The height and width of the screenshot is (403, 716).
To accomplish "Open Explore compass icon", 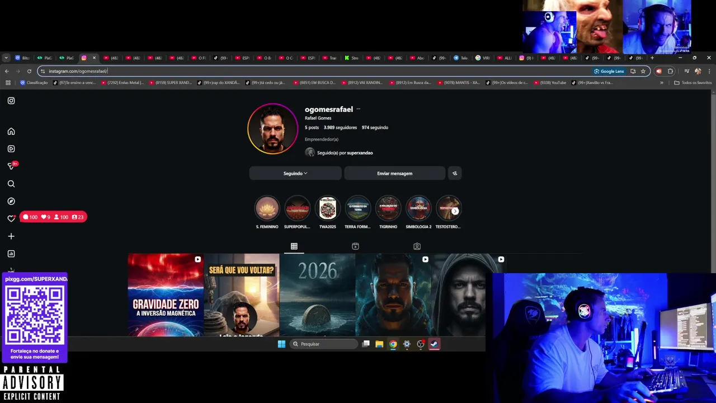I will click(x=11, y=201).
